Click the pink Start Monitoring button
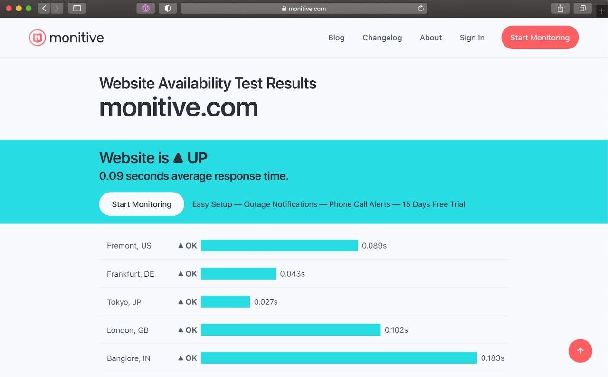608x377 pixels. pyautogui.click(x=540, y=38)
